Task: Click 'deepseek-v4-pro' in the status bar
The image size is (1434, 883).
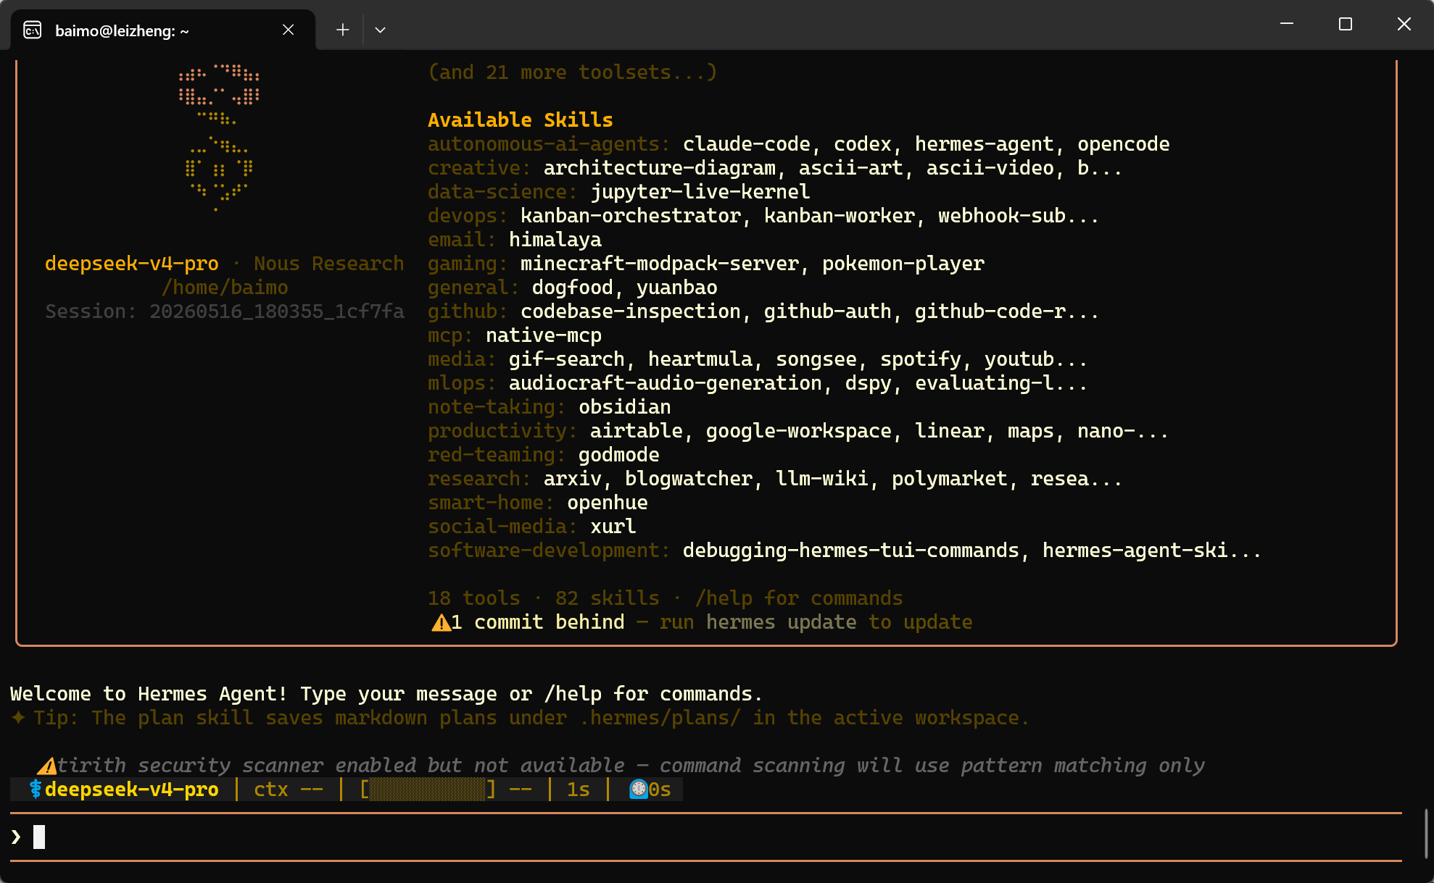Action: coord(132,790)
